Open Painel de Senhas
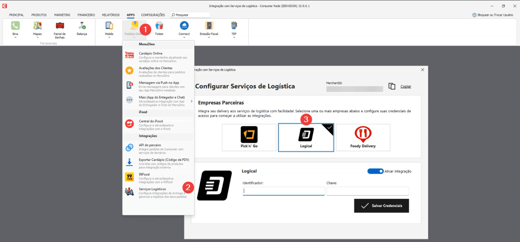 coord(59,25)
